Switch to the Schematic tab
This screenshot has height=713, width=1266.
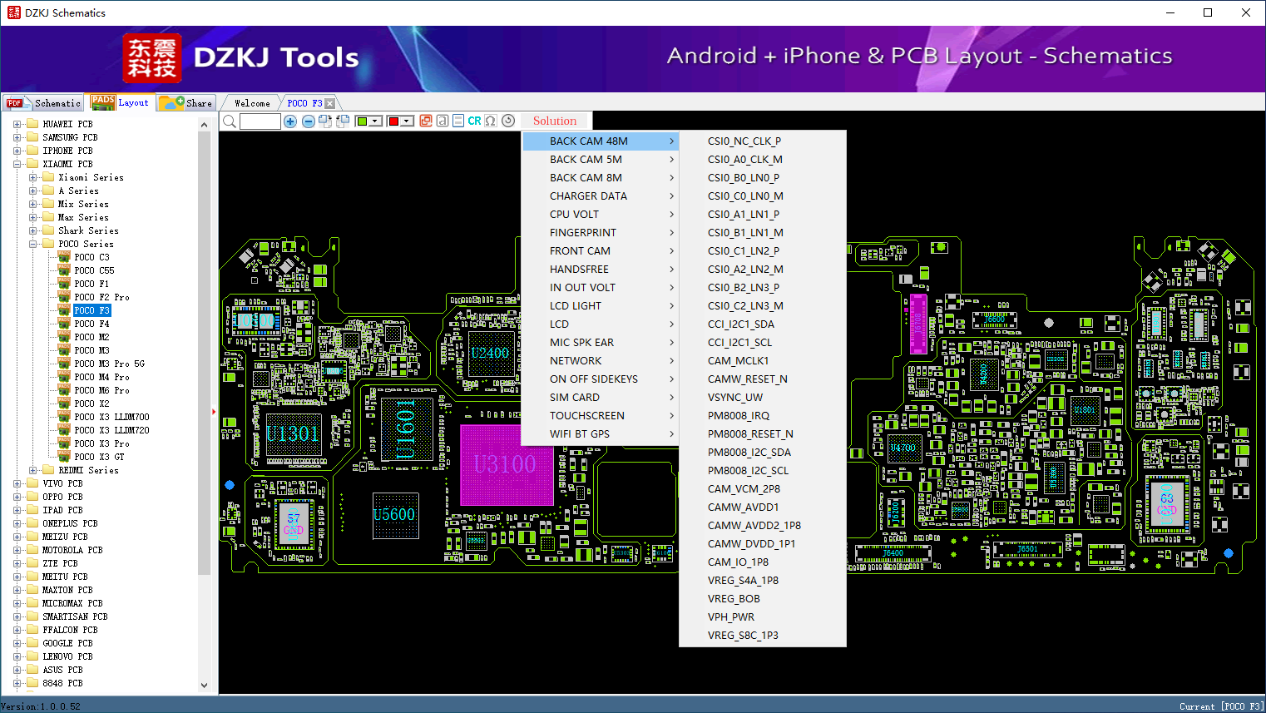43,103
